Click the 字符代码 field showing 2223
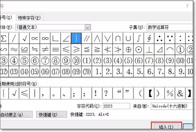196x132 pixels. pyautogui.click(x=116, y=106)
